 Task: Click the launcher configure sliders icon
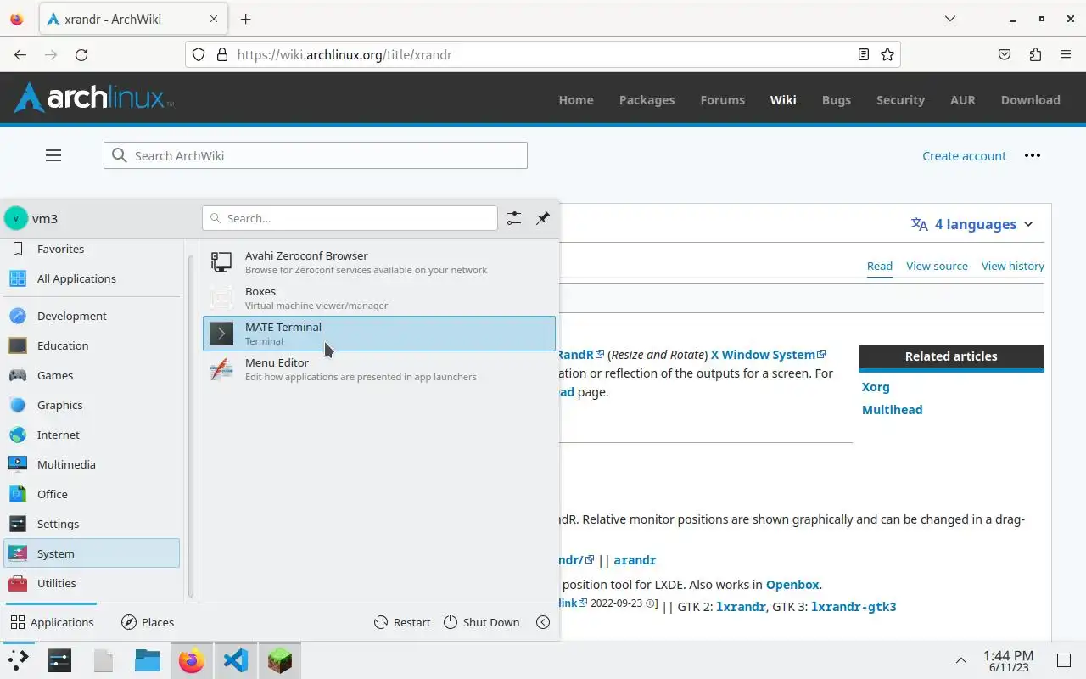[x=514, y=218]
